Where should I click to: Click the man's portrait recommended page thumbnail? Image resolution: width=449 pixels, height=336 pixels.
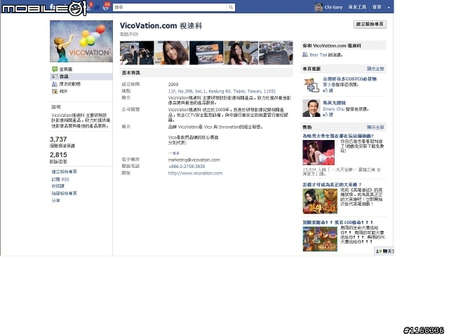(311, 108)
